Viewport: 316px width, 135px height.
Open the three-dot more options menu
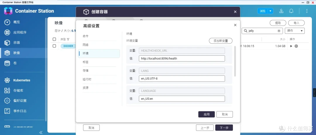[x=307, y=11]
